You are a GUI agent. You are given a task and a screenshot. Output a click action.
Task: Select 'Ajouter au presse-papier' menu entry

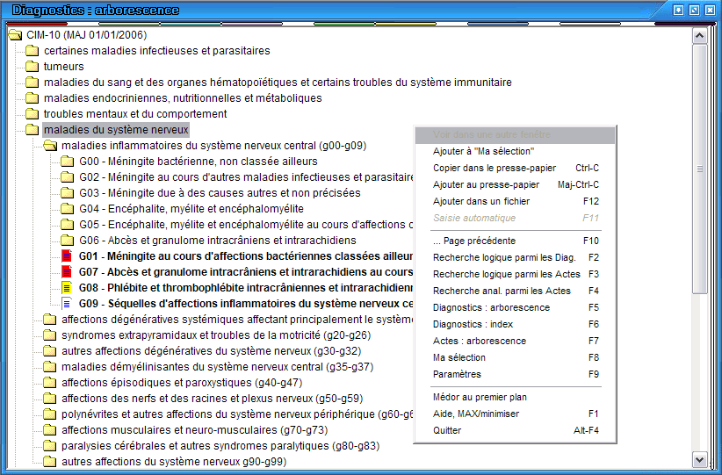click(x=515, y=184)
